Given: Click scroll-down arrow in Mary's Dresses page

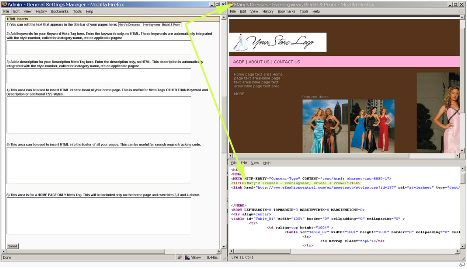Looking at the screenshot, I should (x=462, y=151).
